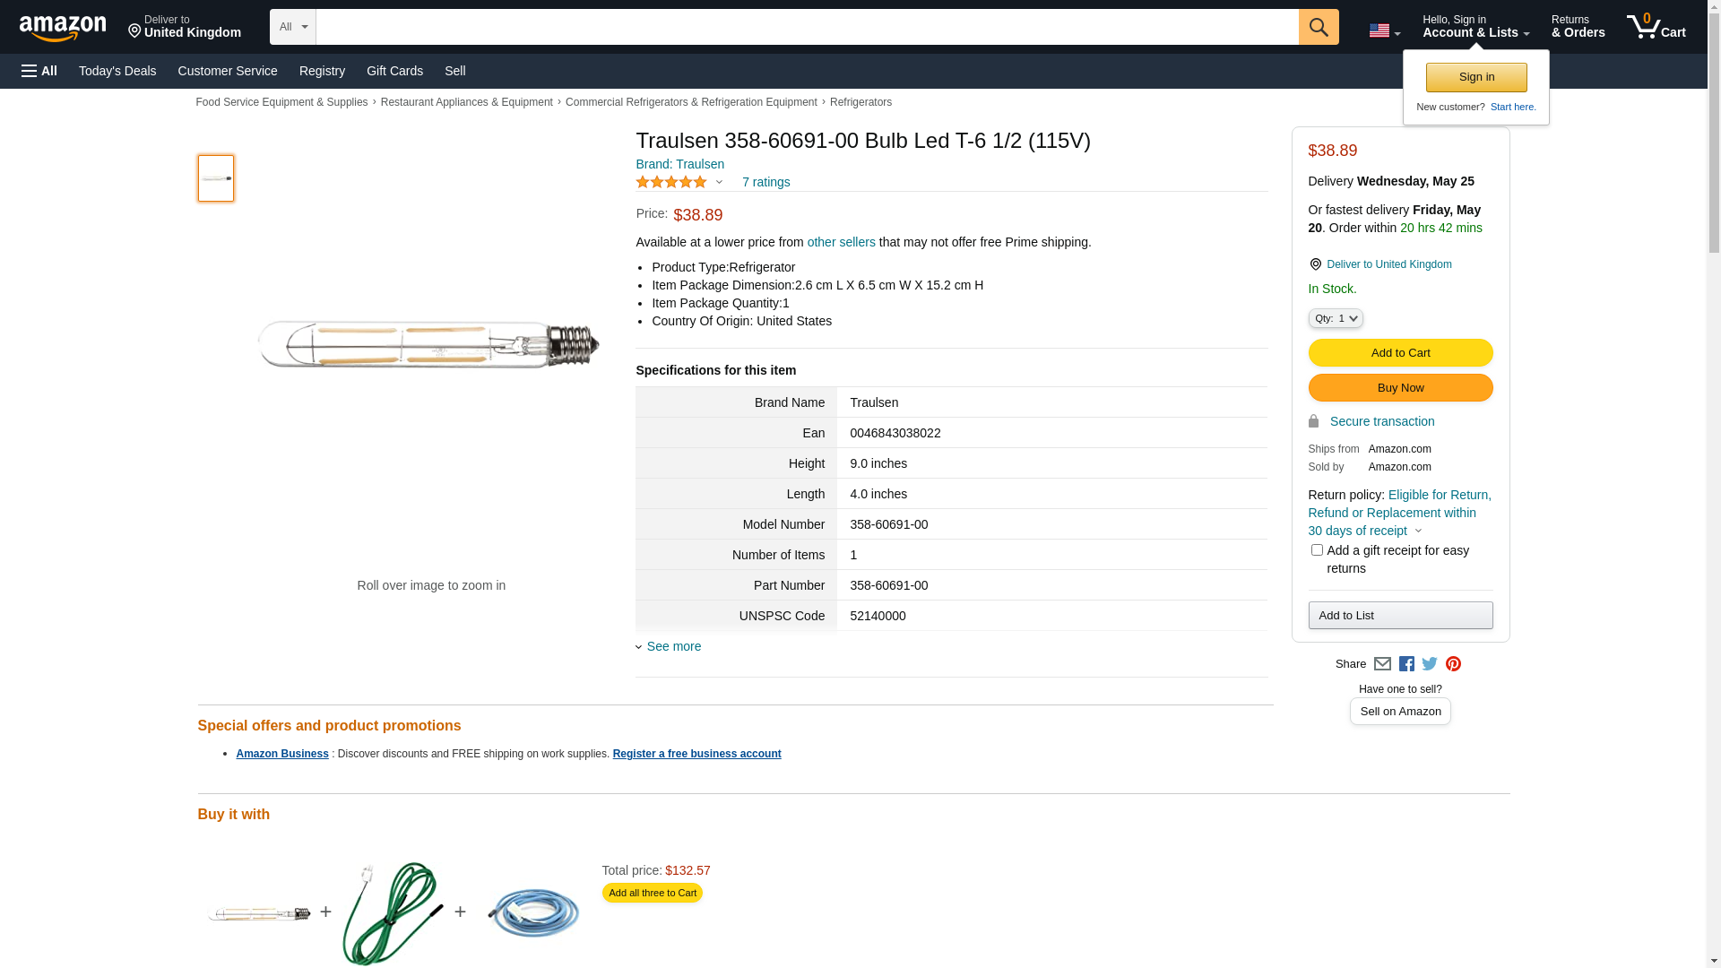Open Gift Cards in navigation bar
The width and height of the screenshot is (1721, 968).
point(394,71)
